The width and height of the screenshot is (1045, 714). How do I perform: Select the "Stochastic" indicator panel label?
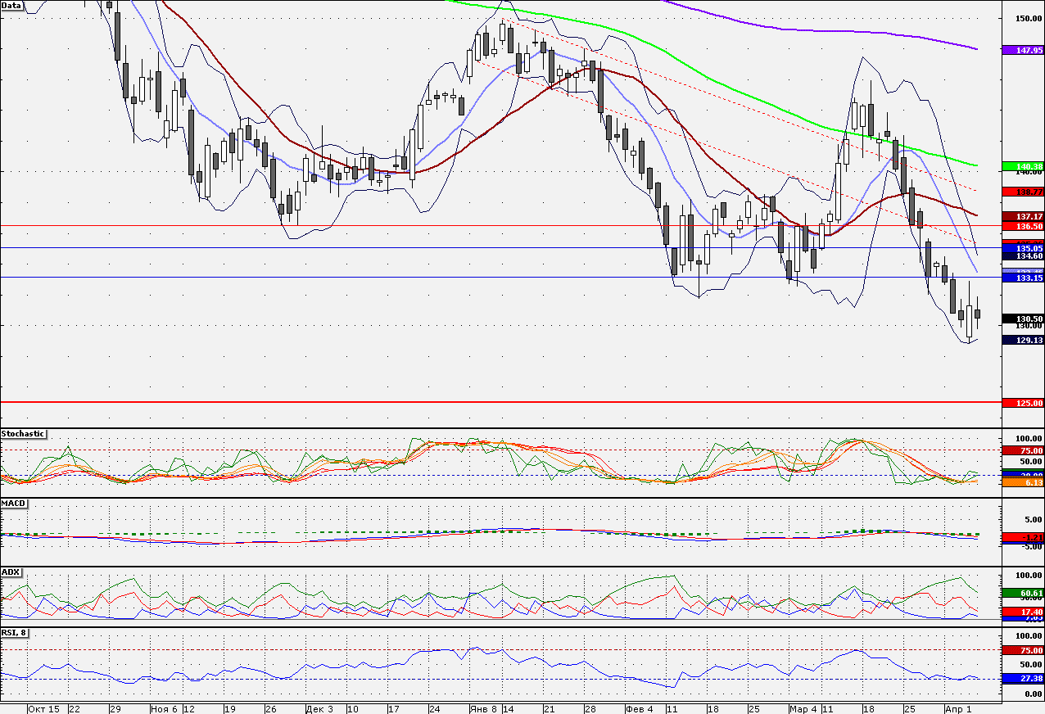[24, 433]
